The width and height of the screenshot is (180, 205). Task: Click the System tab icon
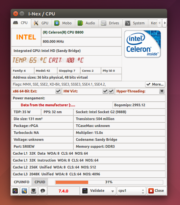(x=128, y=23)
